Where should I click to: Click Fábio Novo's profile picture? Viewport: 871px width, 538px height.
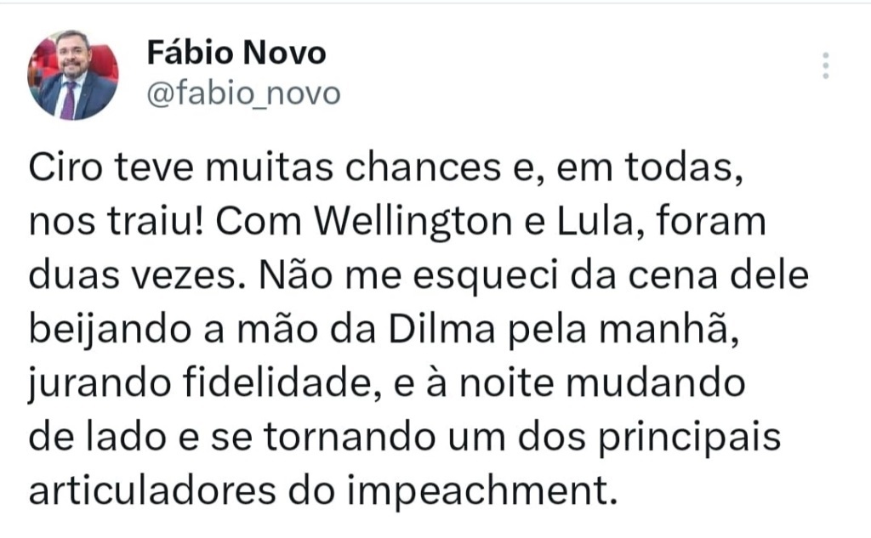(73, 75)
